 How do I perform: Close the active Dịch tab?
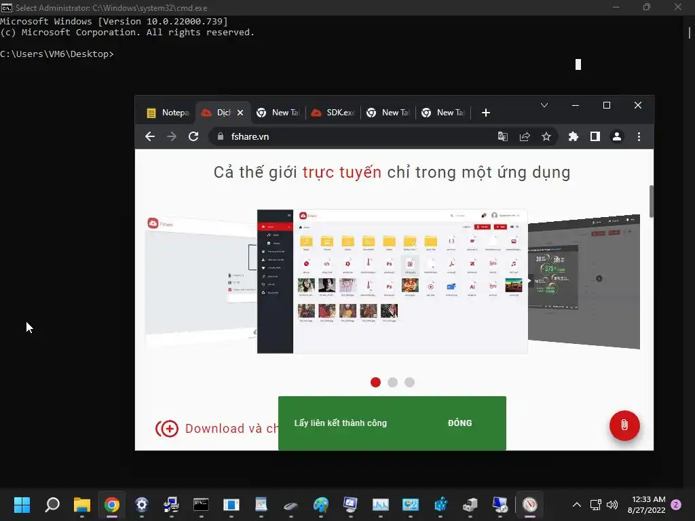coord(240,113)
